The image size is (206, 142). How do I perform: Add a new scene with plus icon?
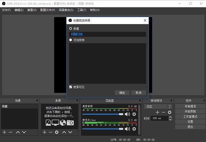(4, 132)
